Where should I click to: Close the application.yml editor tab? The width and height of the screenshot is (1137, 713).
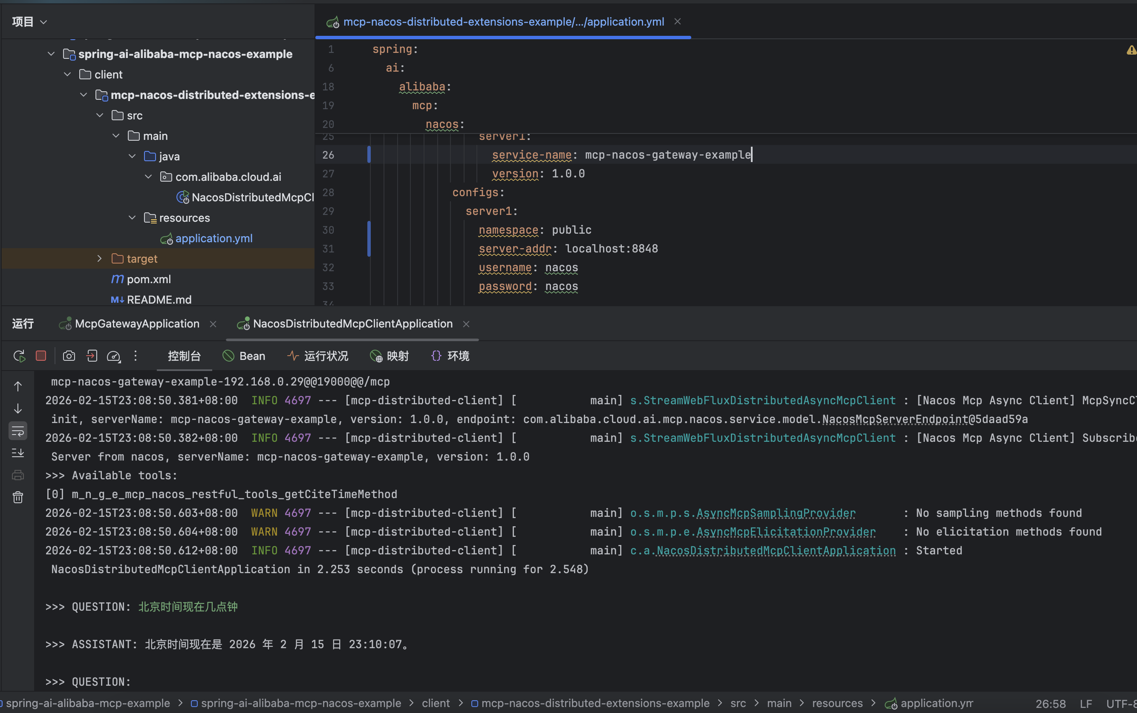pyautogui.click(x=678, y=22)
